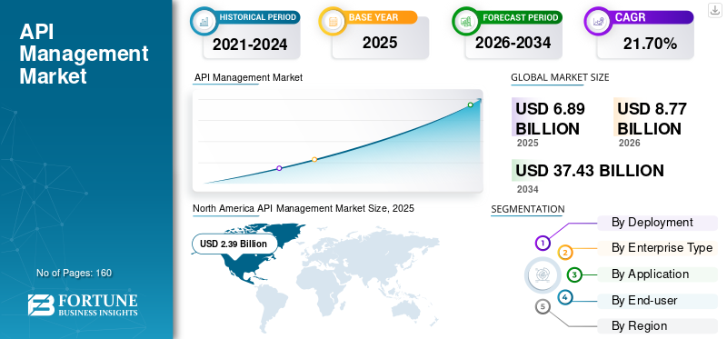
Task: Click the Base Year calendar icon
Action: tap(332, 21)
